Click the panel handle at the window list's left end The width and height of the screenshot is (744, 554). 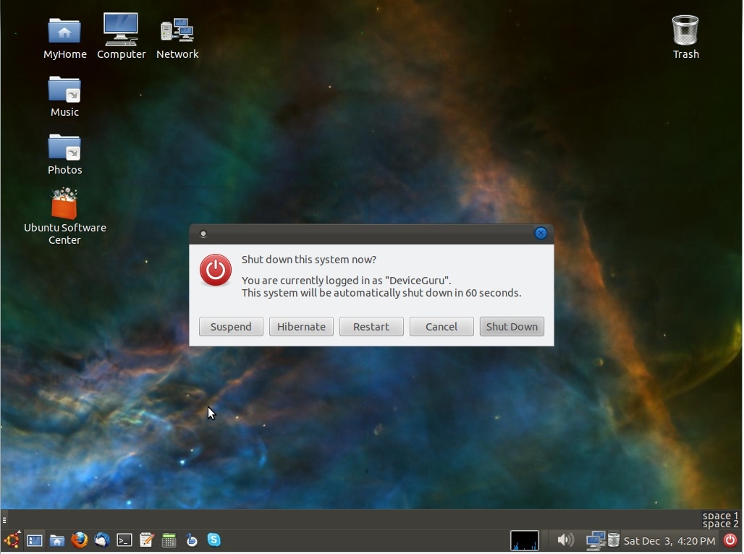[4, 520]
